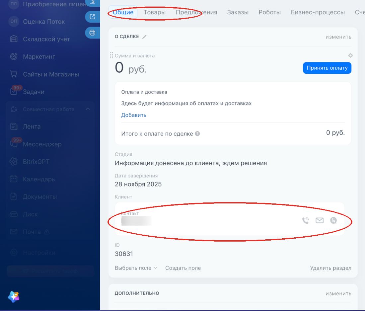Collapse the Совместная работа section
365x311 pixels.
[x=88, y=109]
